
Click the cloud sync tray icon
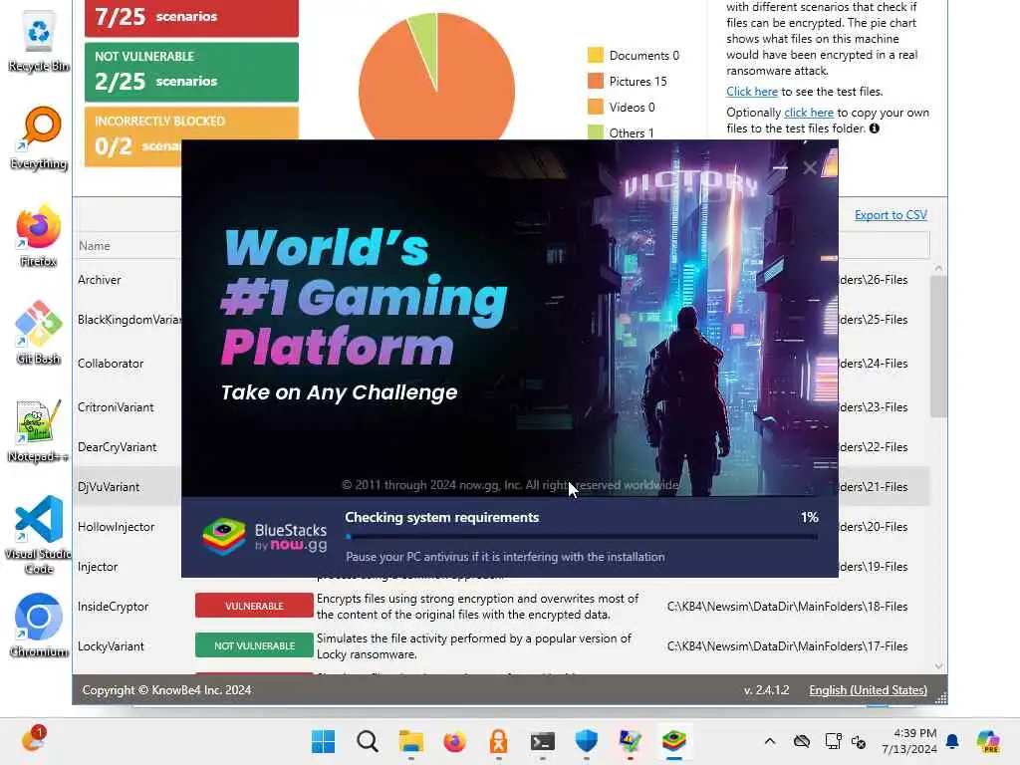click(802, 741)
